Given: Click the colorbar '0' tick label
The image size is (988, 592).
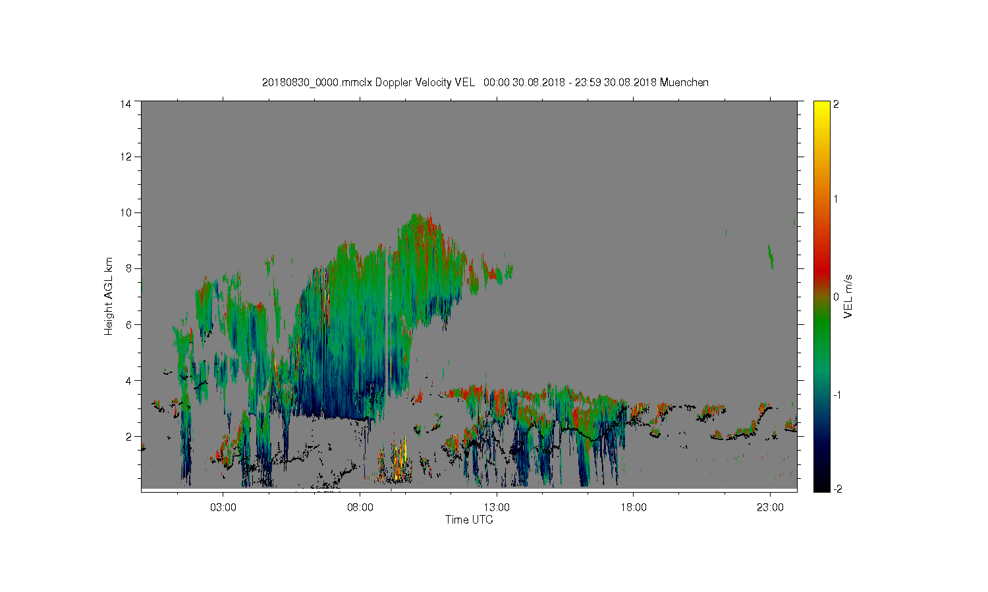Looking at the screenshot, I should tap(836, 297).
